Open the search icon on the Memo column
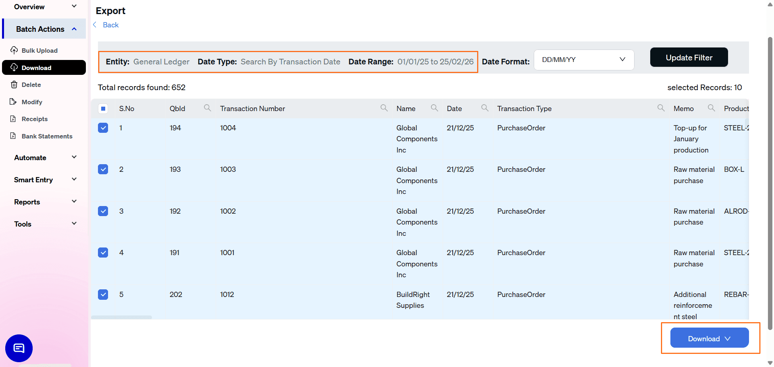This screenshot has height=367, width=774. (x=711, y=108)
